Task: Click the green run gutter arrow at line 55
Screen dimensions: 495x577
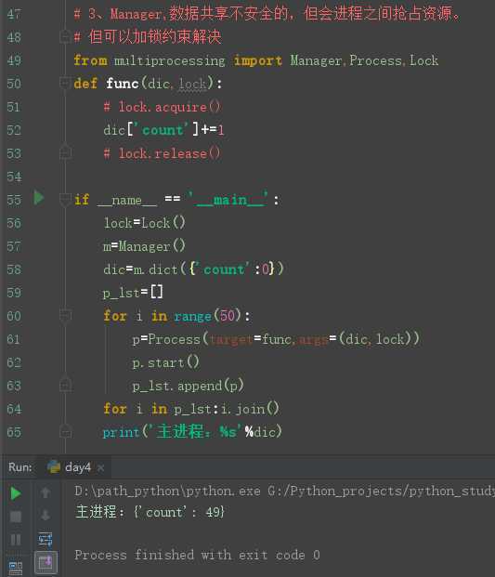Action: click(39, 198)
